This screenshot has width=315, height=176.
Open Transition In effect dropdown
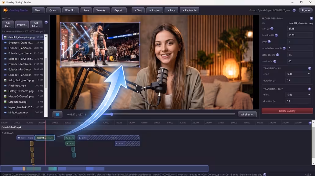tap(298, 74)
